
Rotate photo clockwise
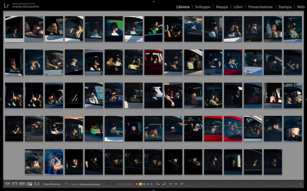tap(164, 184)
